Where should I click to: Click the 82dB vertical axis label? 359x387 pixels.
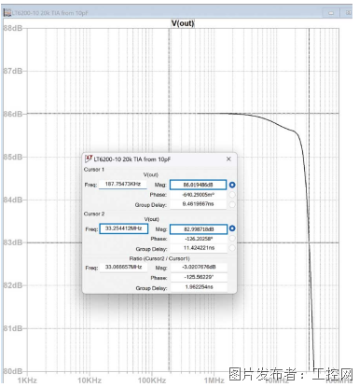[13, 285]
